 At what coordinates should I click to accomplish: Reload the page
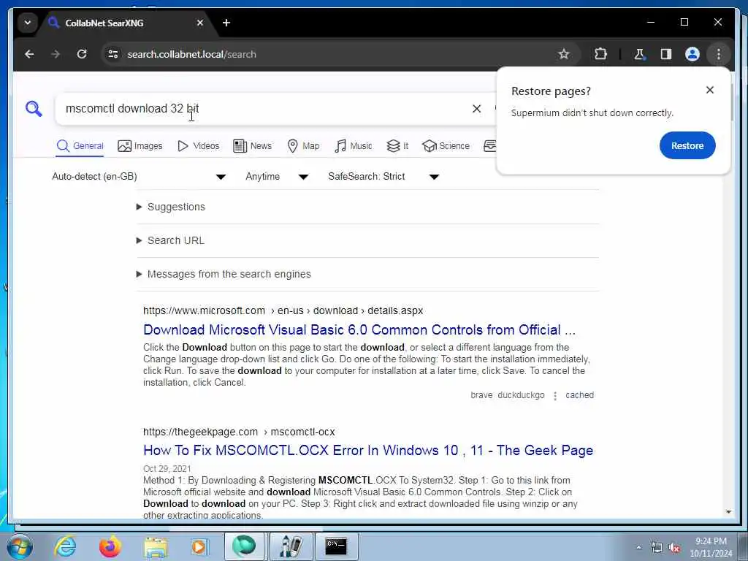coord(82,54)
